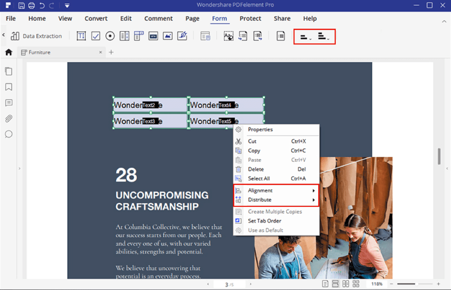The width and height of the screenshot is (451, 290).
Task: Select the Text4 form field
Action: (x=226, y=105)
